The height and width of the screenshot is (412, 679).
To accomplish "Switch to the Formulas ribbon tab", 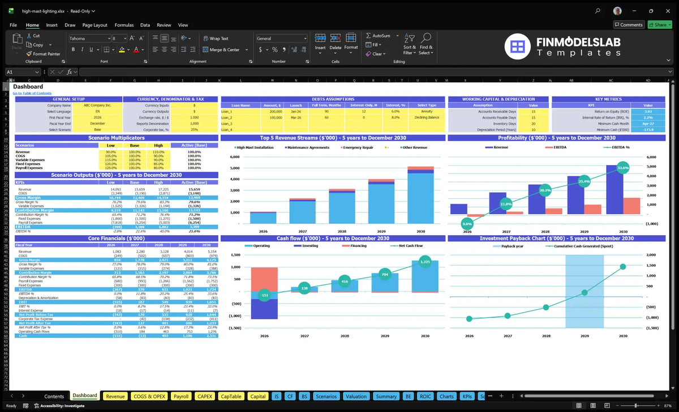I will point(124,25).
